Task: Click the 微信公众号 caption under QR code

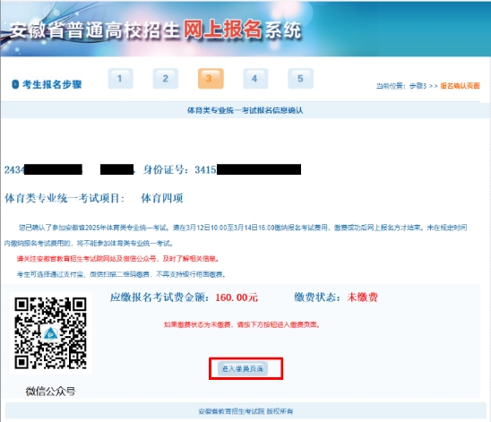Action: pos(50,391)
